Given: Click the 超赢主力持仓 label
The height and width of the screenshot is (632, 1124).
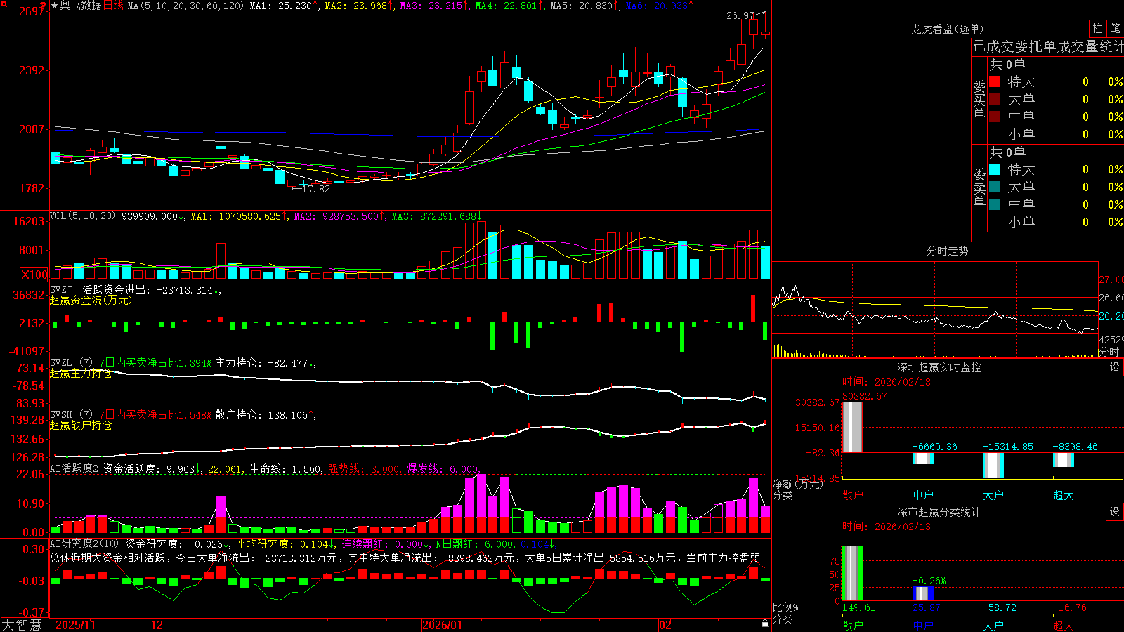Looking at the screenshot, I should (81, 374).
